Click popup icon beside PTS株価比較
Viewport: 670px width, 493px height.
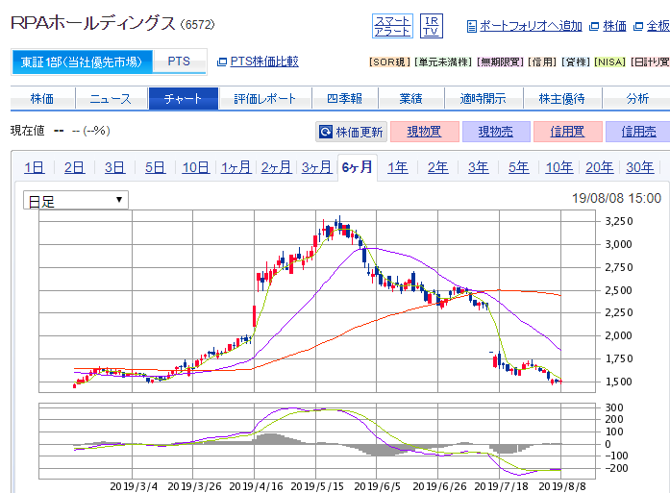click(222, 62)
